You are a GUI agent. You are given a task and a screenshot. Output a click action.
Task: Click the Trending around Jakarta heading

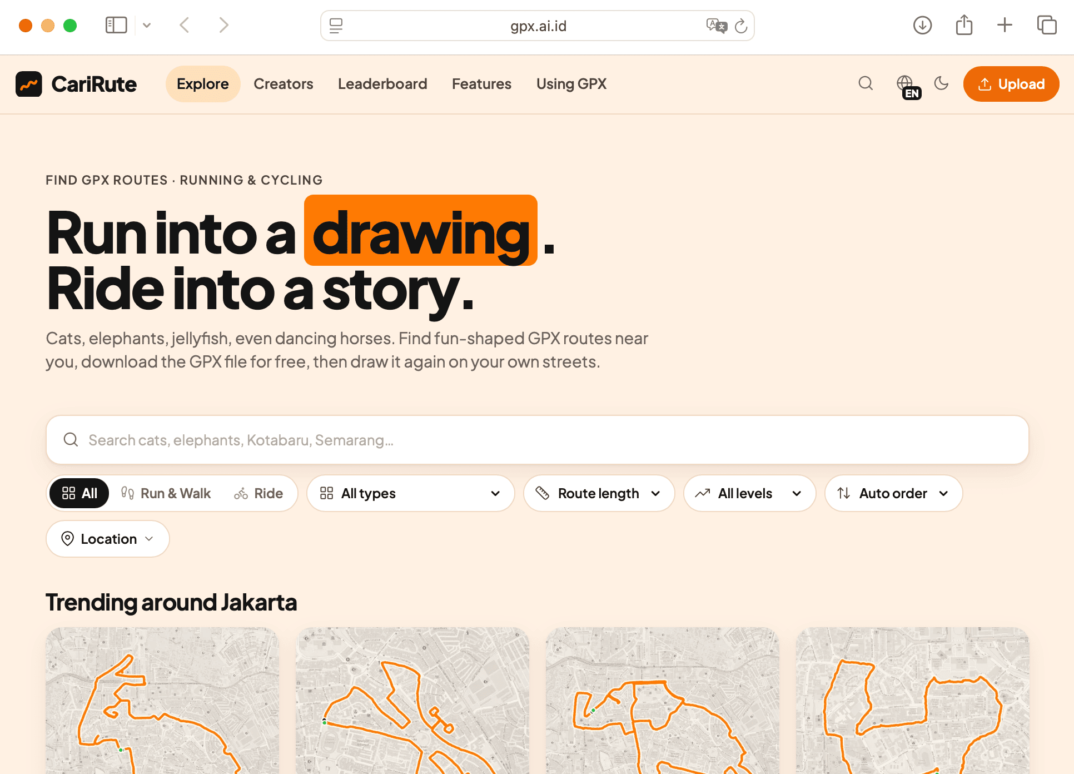[171, 602]
